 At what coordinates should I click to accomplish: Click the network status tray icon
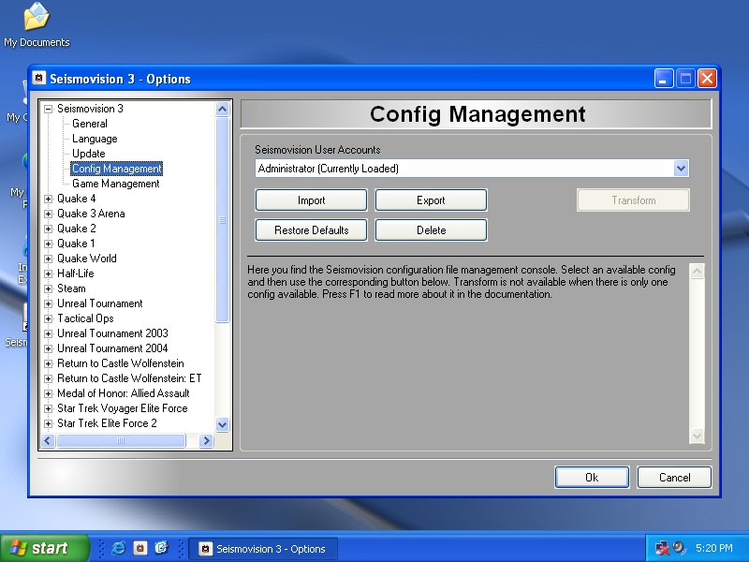tap(663, 548)
